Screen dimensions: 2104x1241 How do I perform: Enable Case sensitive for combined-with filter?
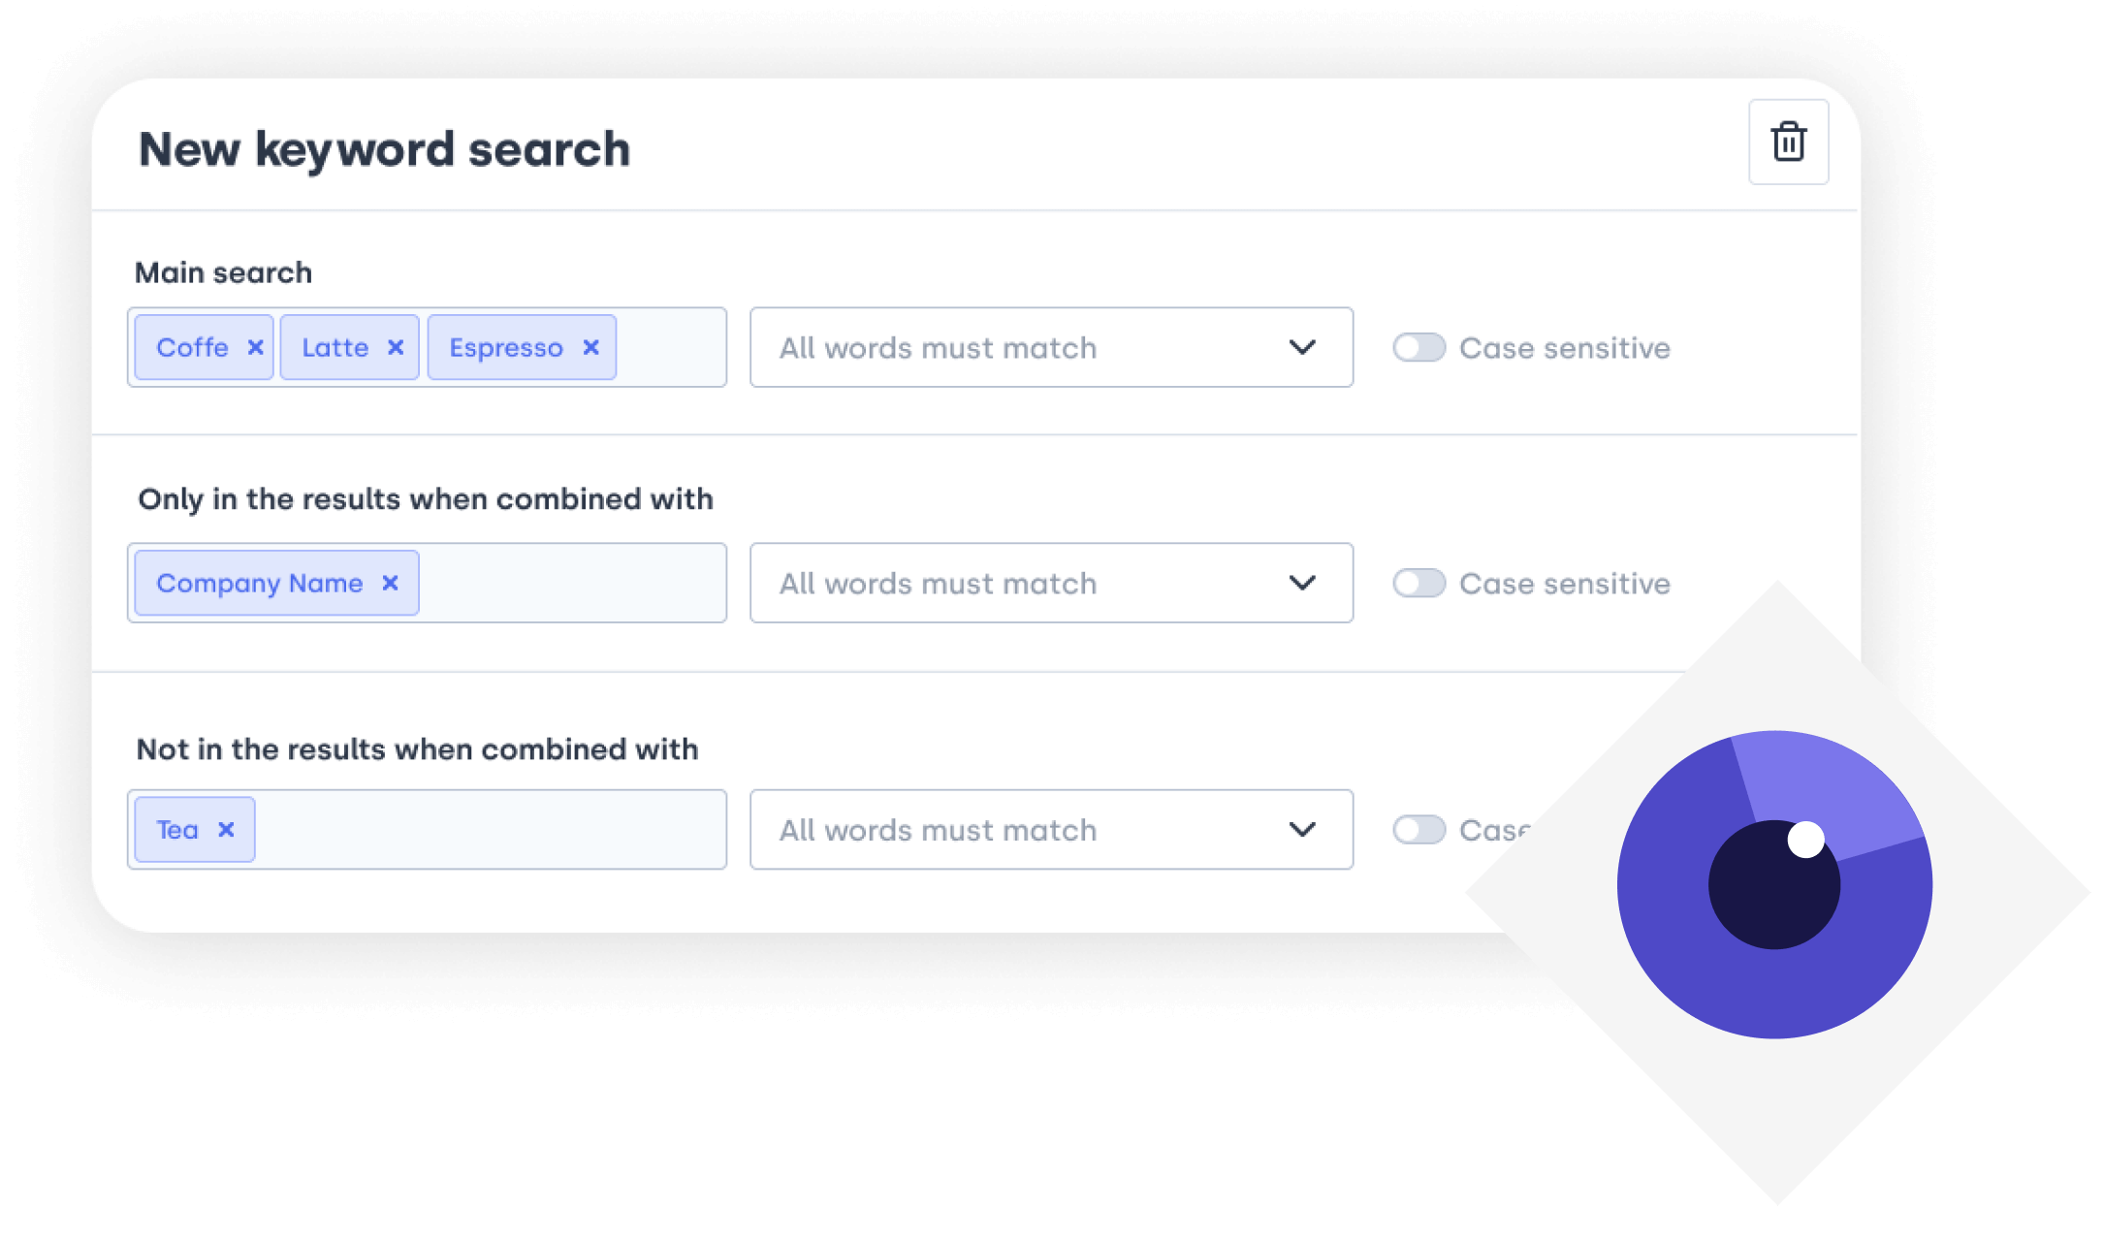1419,583
